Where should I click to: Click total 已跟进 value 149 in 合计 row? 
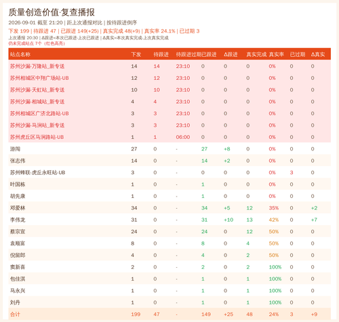click(x=206, y=315)
